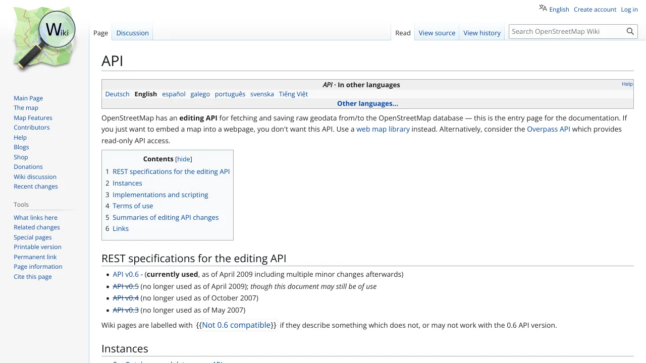
Task: Open The map sidebar link
Action: pos(26,108)
